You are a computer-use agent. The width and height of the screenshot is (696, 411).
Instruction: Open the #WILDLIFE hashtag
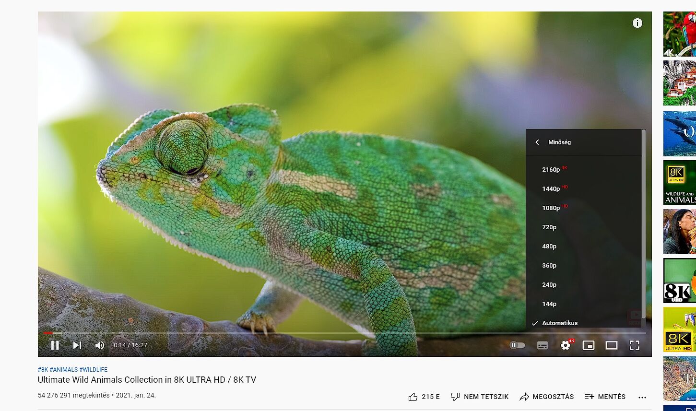pos(94,370)
